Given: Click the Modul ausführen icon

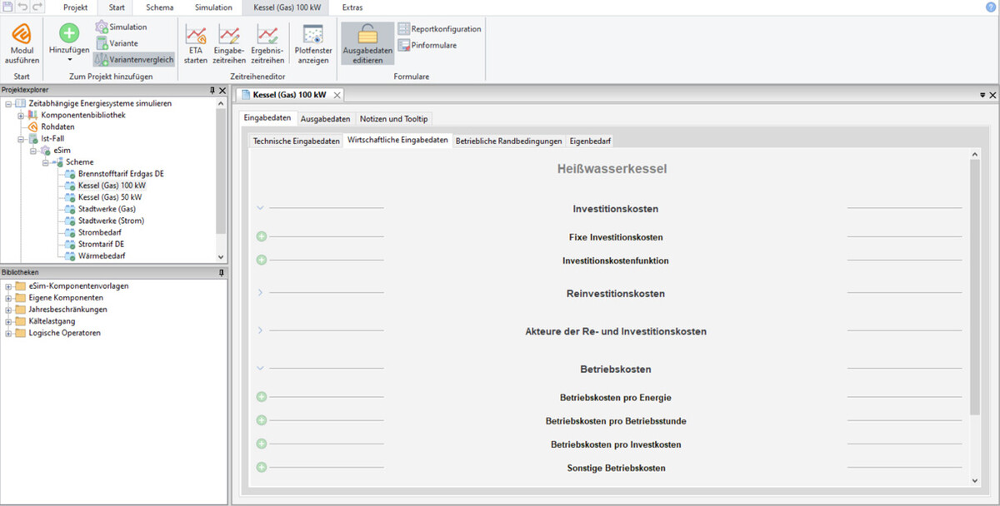Looking at the screenshot, I should [x=22, y=35].
